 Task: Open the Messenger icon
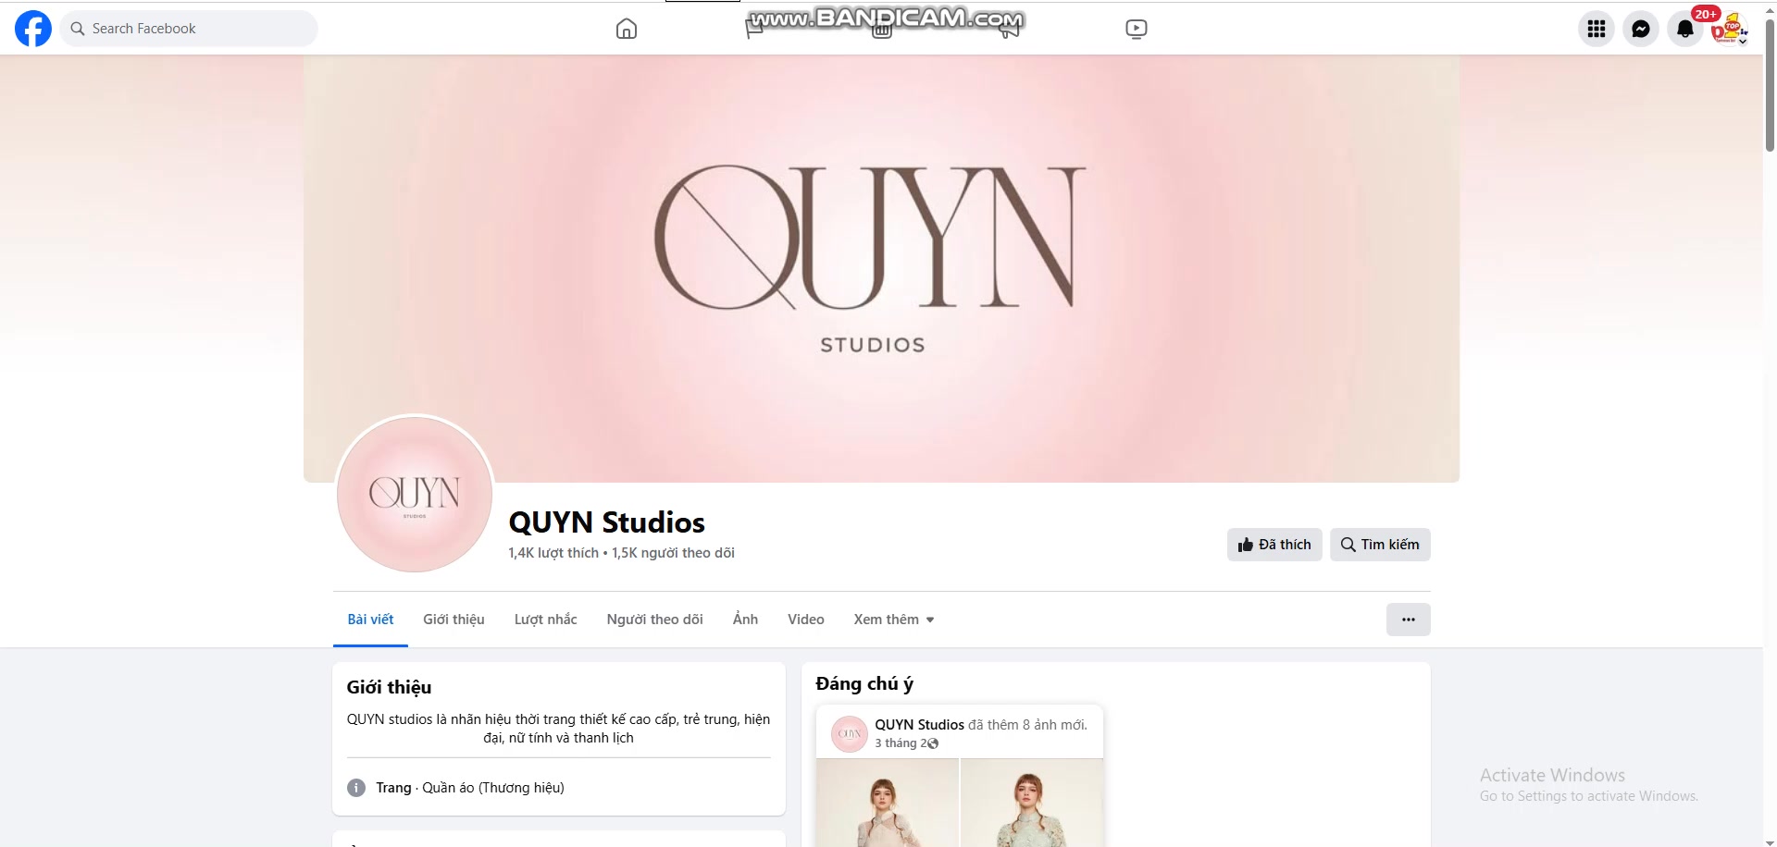[1641, 29]
